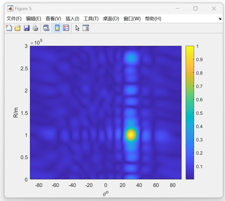Click the R/m y-axis label
This screenshot has width=225, height=201.
tap(16, 113)
